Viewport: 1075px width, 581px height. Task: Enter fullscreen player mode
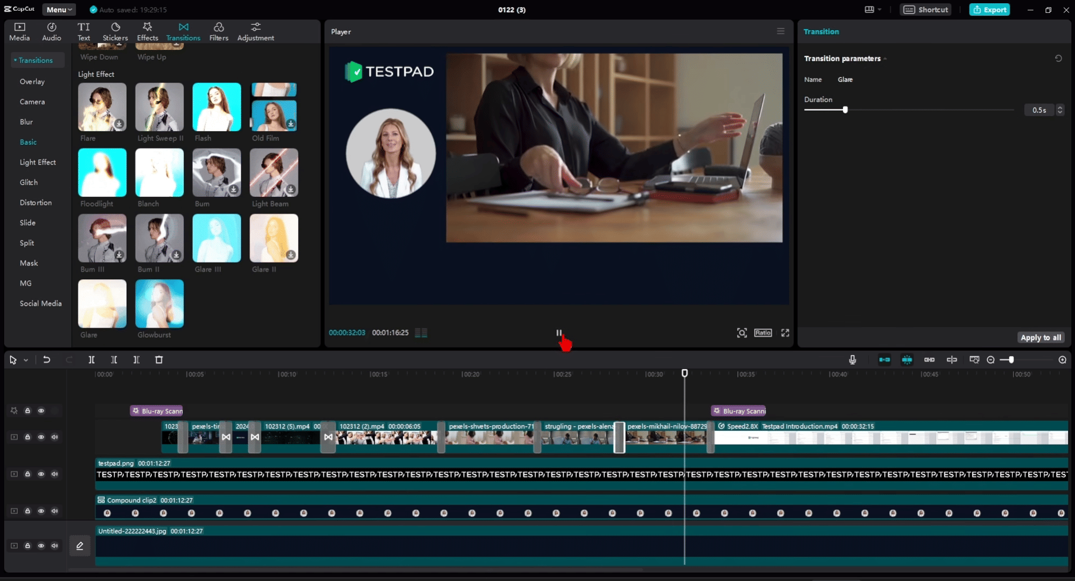coord(785,333)
